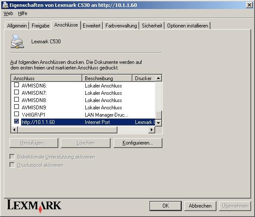
Task: Close the properties dialog window
Action: [x=249, y=5]
